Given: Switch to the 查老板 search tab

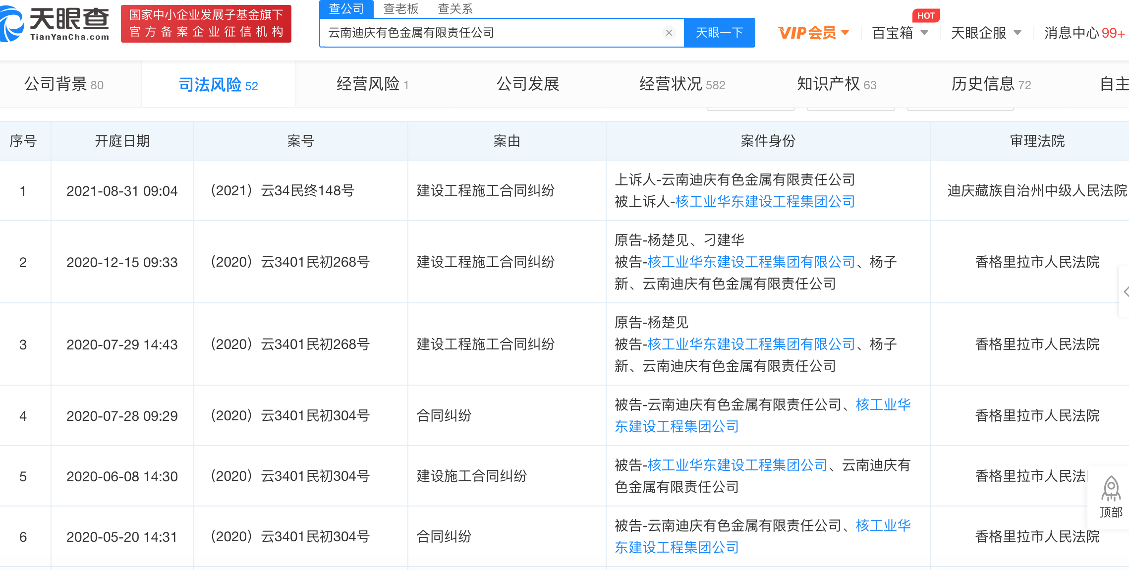Looking at the screenshot, I should click(400, 8).
